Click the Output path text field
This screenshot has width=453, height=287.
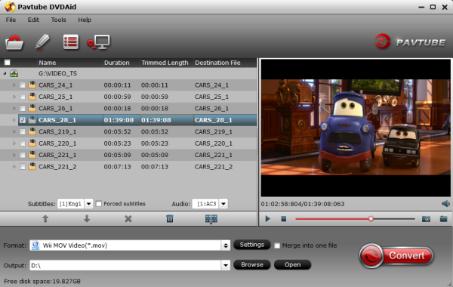[125, 265]
